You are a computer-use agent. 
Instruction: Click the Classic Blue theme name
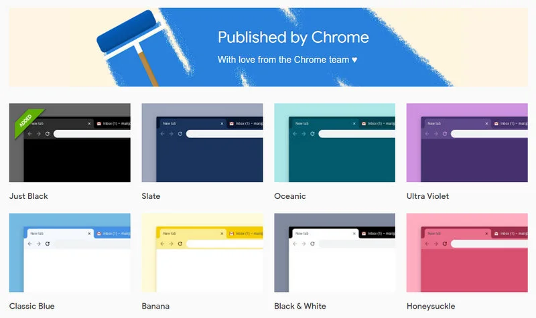pyautogui.click(x=31, y=306)
